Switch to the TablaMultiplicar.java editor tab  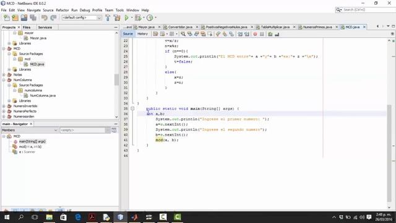tap(275, 27)
